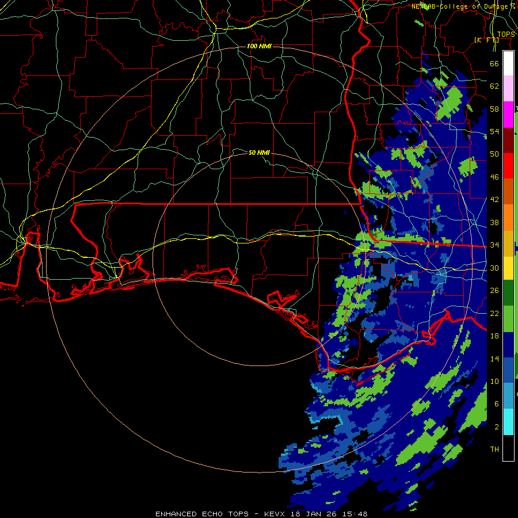Viewport: 518px width, 518px height.
Task: Select the black TH swatch in legend
Action: click(x=508, y=448)
